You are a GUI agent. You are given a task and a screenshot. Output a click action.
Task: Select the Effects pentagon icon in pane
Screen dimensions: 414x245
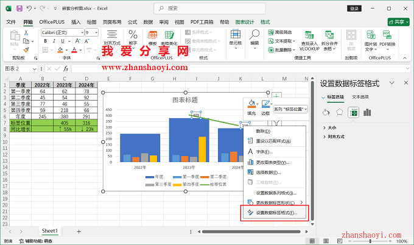340,112
